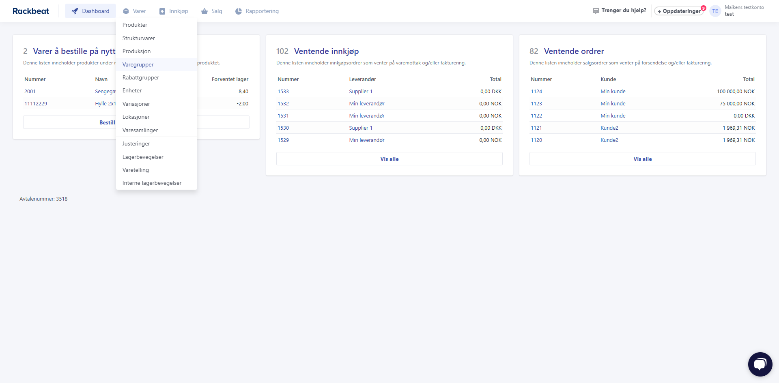The image size is (779, 383).
Task: Click Vis alle under Ventende innkjøp
Action: (389, 159)
